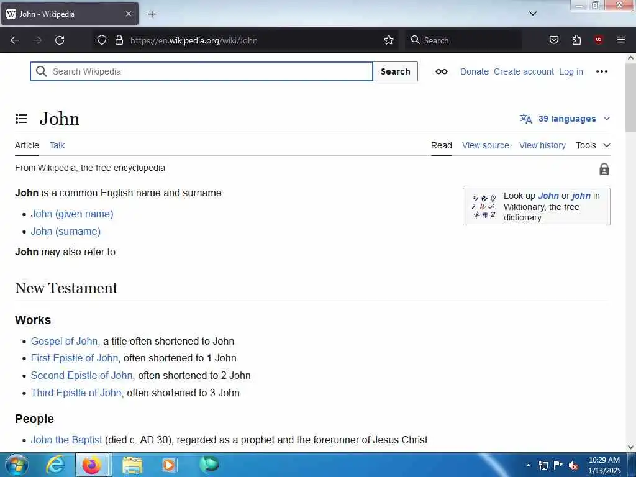Click the page protection padlock icon
The height and width of the screenshot is (477, 636).
click(604, 169)
